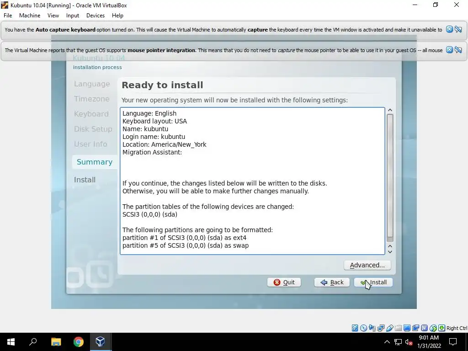Show hidden system tray icons

[x=387, y=342]
